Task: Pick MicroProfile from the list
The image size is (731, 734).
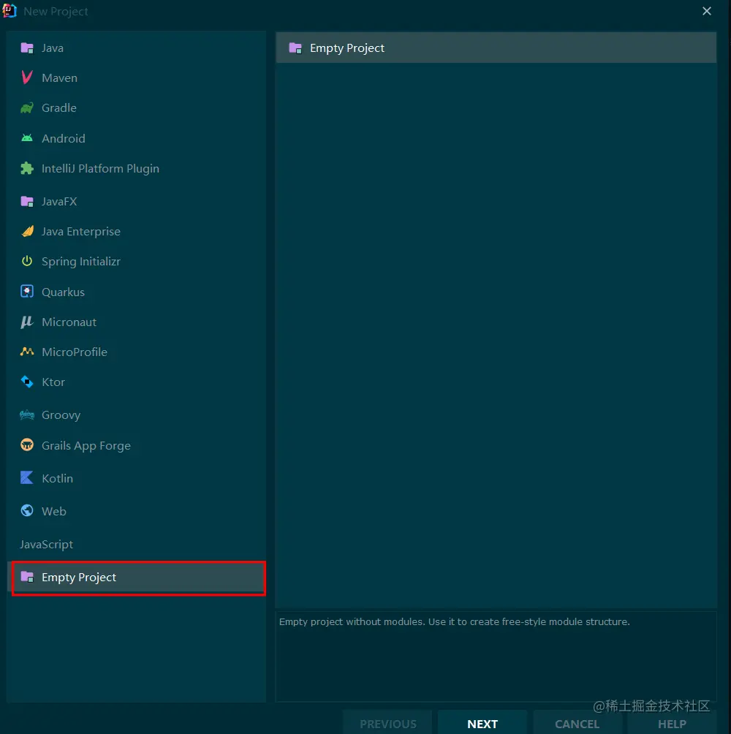Action: point(137,352)
